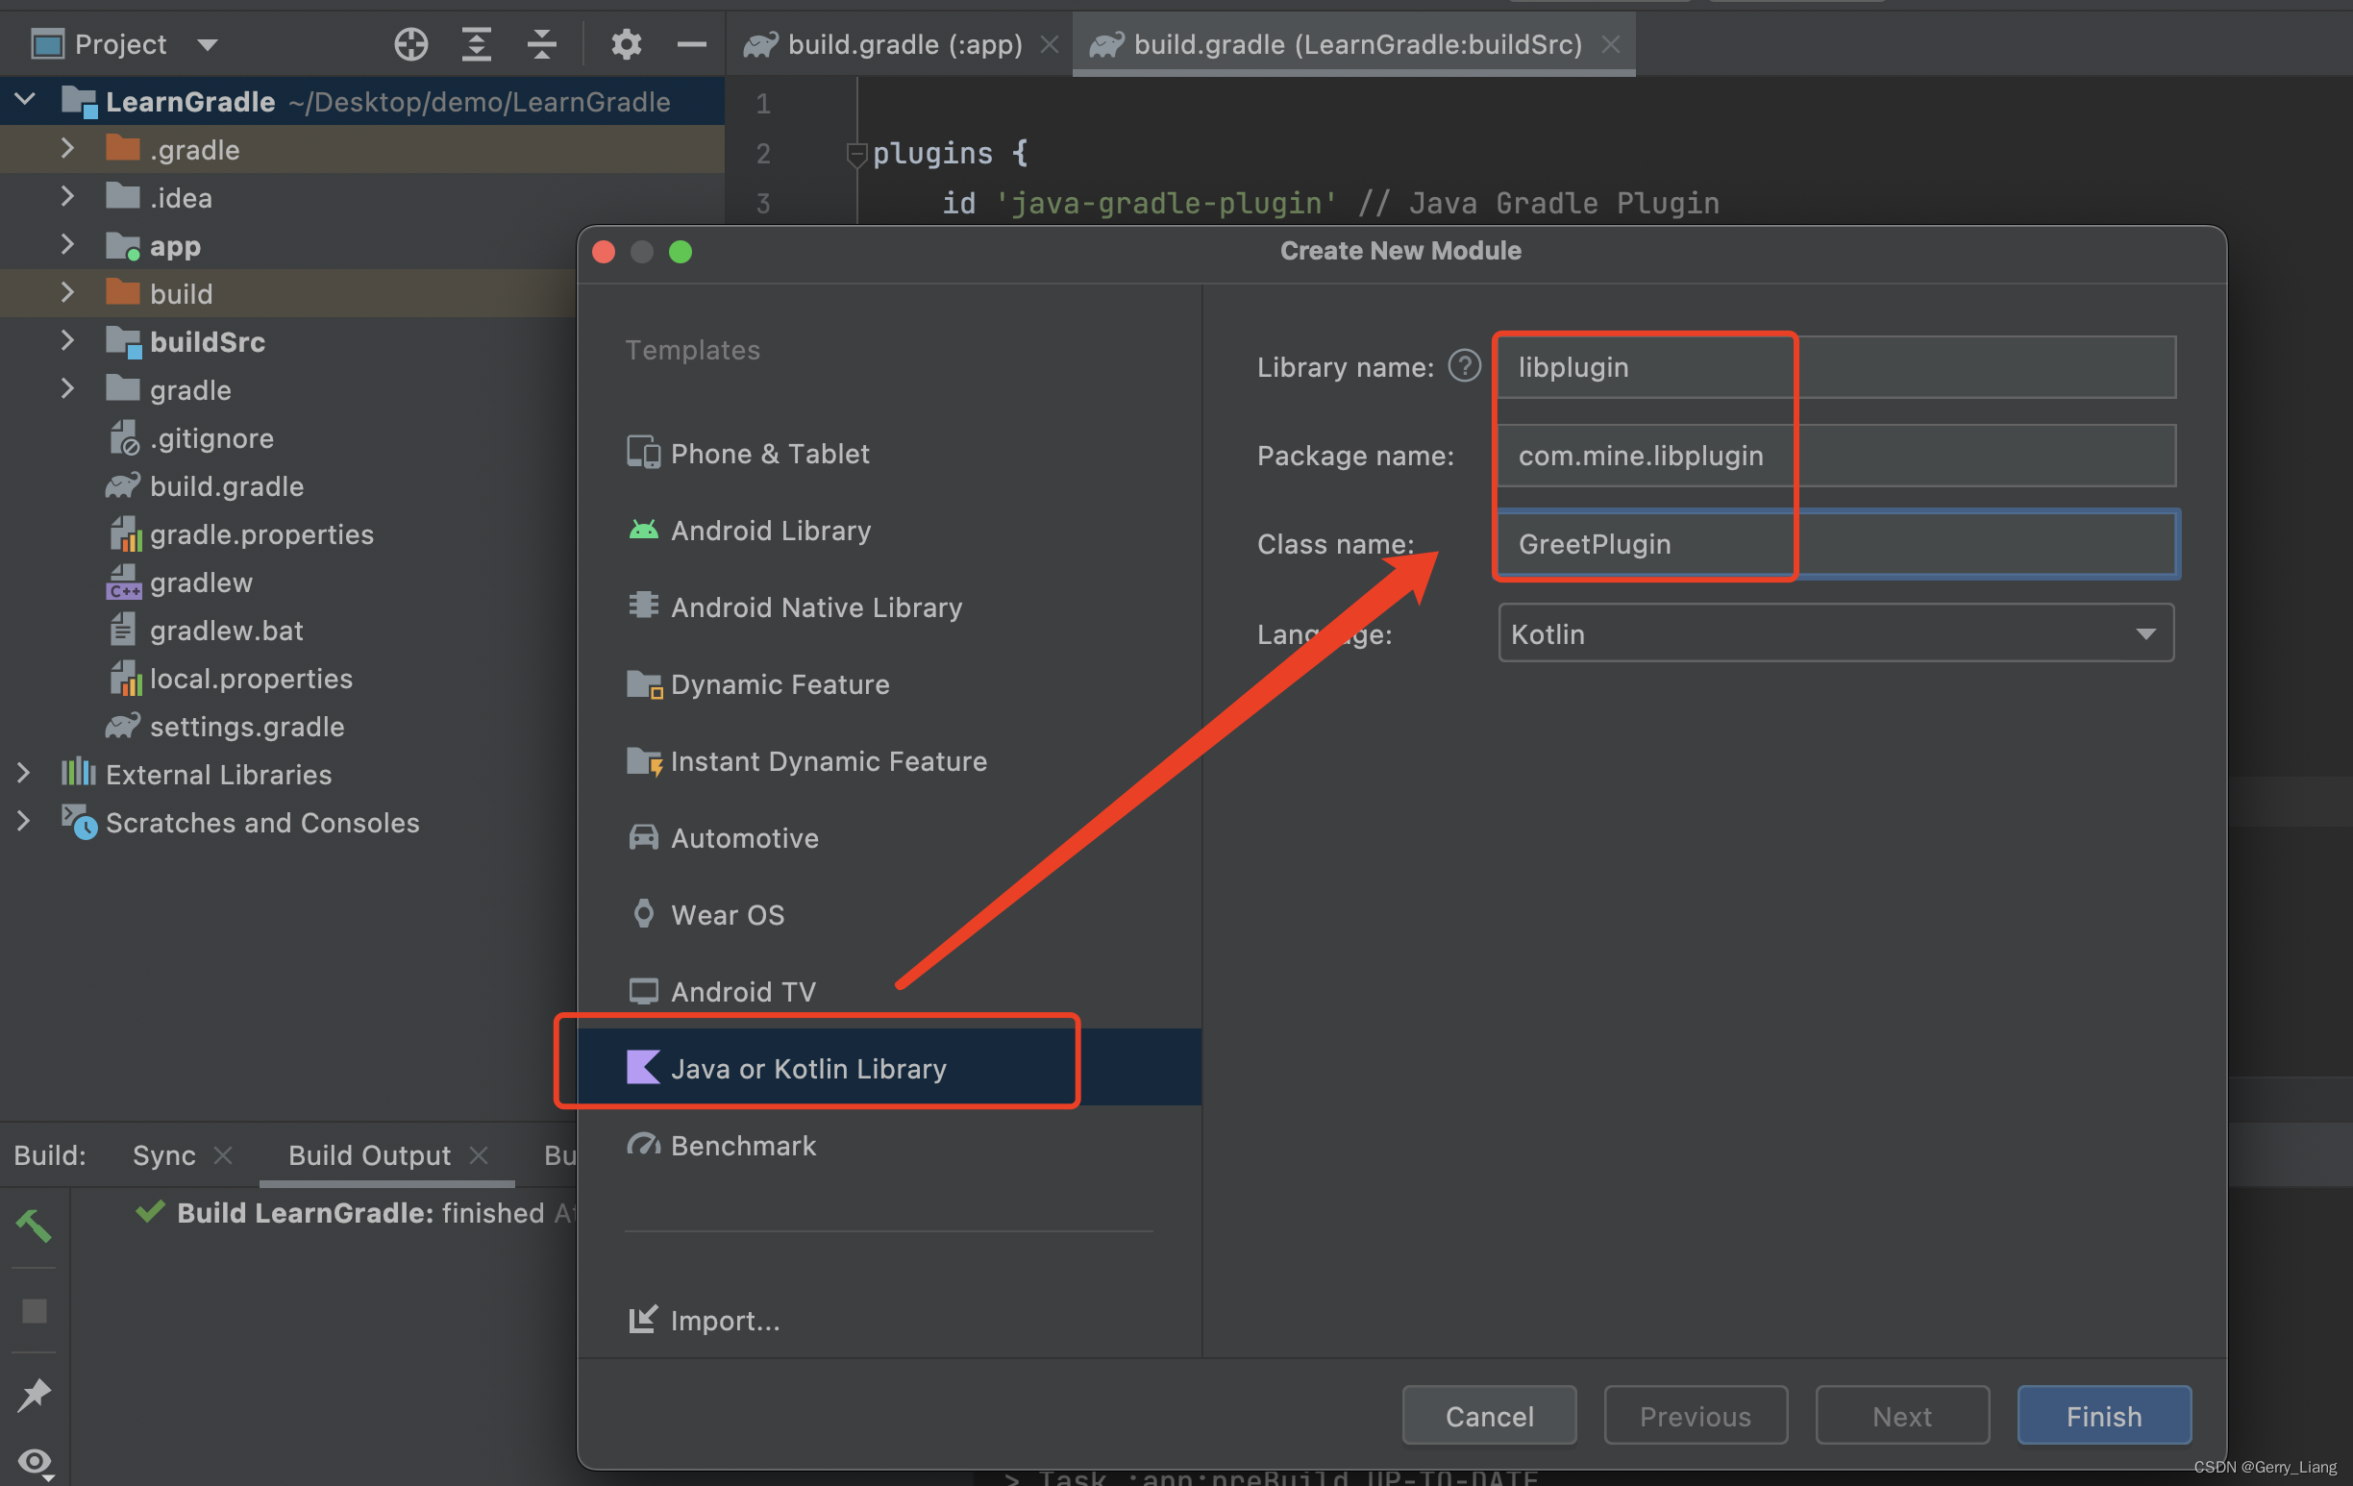Viewport: 2353px width, 1486px height.
Task: Open the Language dropdown showing Kotlin
Action: pyautogui.click(x=1836, y=633)
